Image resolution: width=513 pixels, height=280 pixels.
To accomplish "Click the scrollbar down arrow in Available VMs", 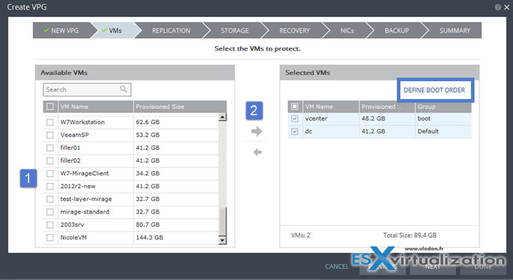I will pos(222,240).
